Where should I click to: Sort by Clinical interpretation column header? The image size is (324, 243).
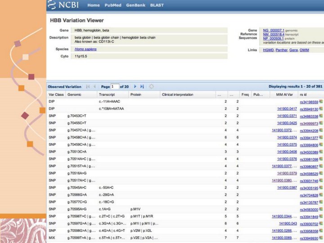[178, 95]
